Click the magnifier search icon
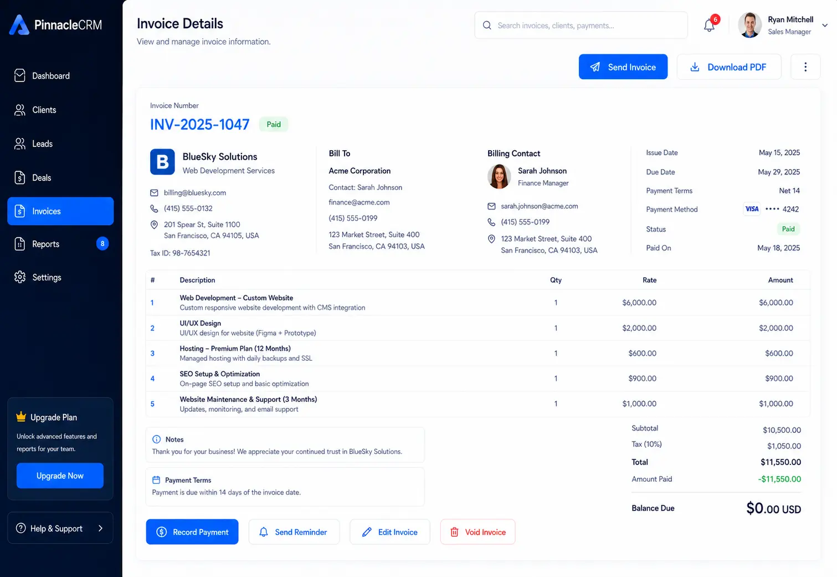 (487, 25)
